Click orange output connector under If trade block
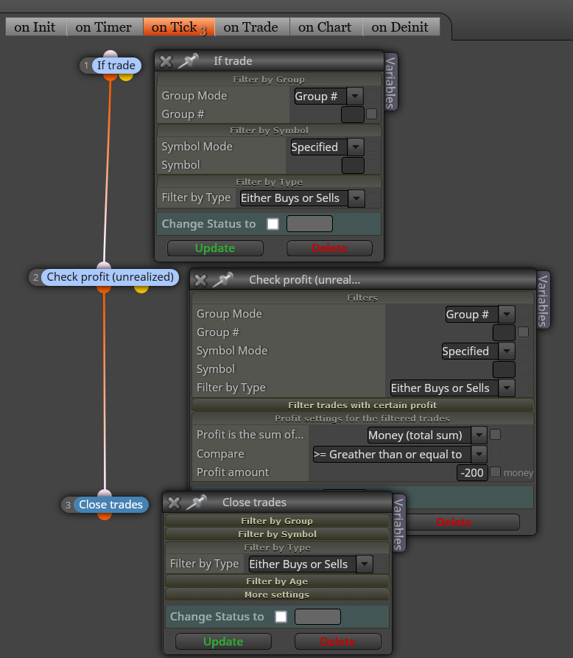This screenshot has width=573, height=658. 110,77
